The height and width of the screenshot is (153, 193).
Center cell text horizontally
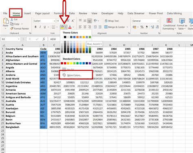(x=85, y=27)
